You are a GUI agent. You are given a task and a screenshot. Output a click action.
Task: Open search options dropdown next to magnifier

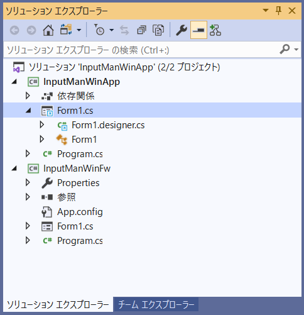click(x=296, y=50)
